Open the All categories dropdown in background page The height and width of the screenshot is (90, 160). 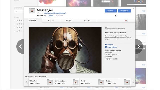pyautogui.click(x=19, y=11)
